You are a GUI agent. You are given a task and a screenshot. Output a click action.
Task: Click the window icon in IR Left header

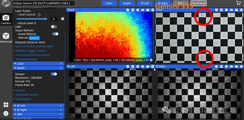[148, 67]
